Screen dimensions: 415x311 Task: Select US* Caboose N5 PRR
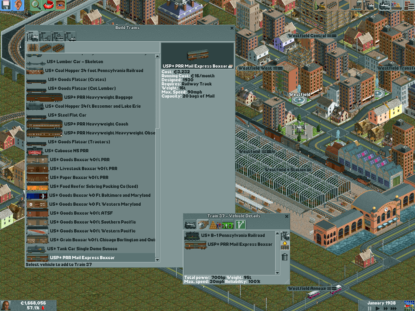tap(90, 151)
